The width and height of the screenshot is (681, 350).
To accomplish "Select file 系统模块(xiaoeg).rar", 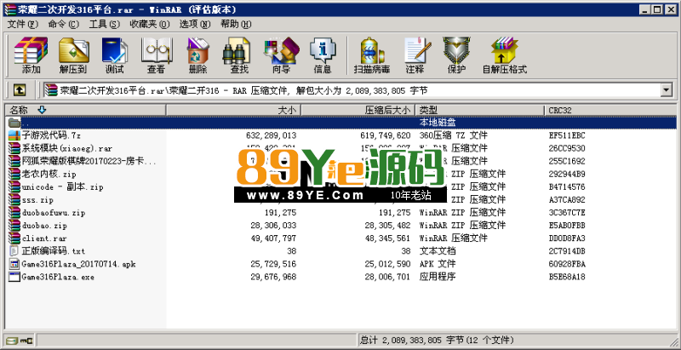I will (x=66, y=148).
